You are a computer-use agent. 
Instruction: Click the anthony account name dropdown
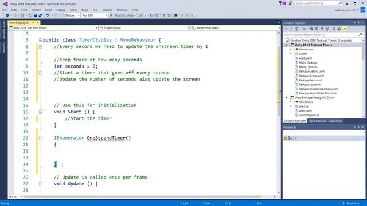[x=346, y=10]
